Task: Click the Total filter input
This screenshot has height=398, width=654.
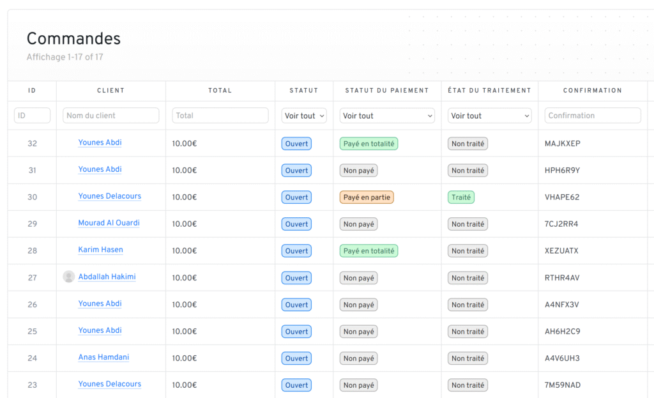Action: pos(220,116)
